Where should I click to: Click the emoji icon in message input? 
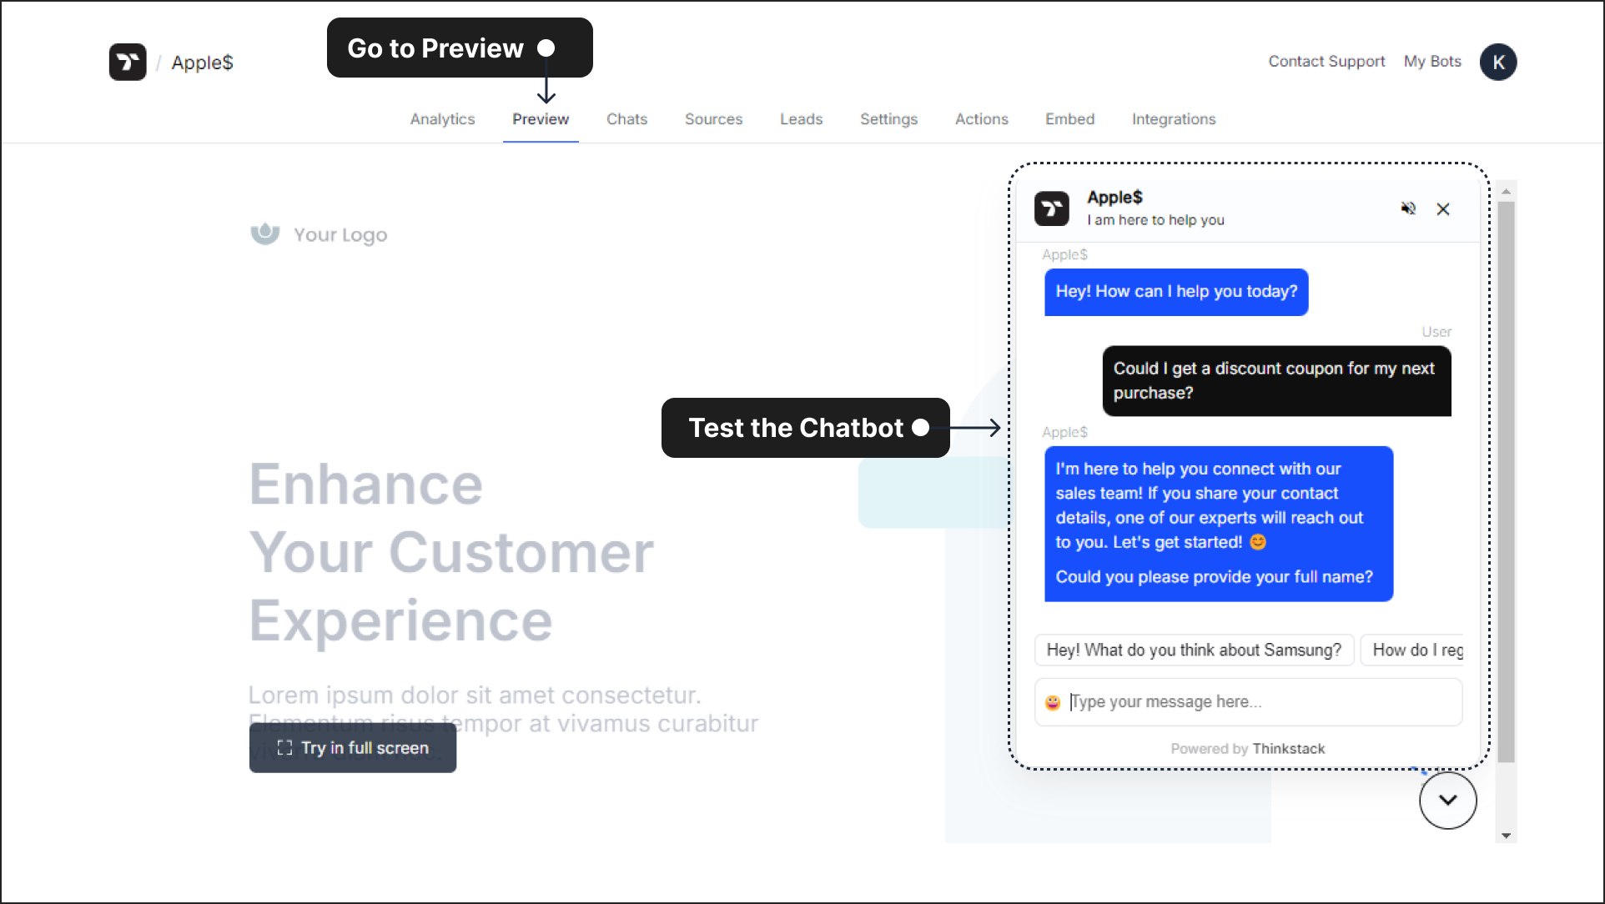point(1056,701)
